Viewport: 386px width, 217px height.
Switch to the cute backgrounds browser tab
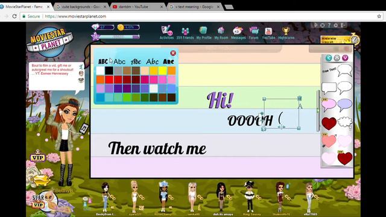(81, 7)
